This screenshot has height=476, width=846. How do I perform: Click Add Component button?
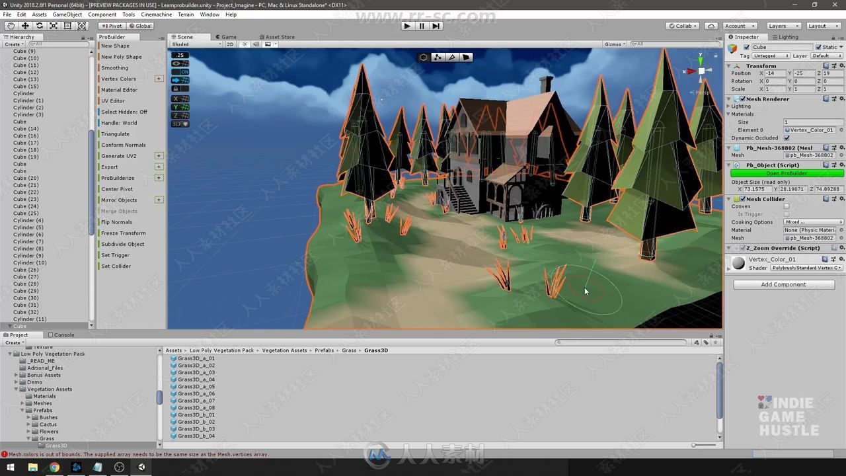784,284
